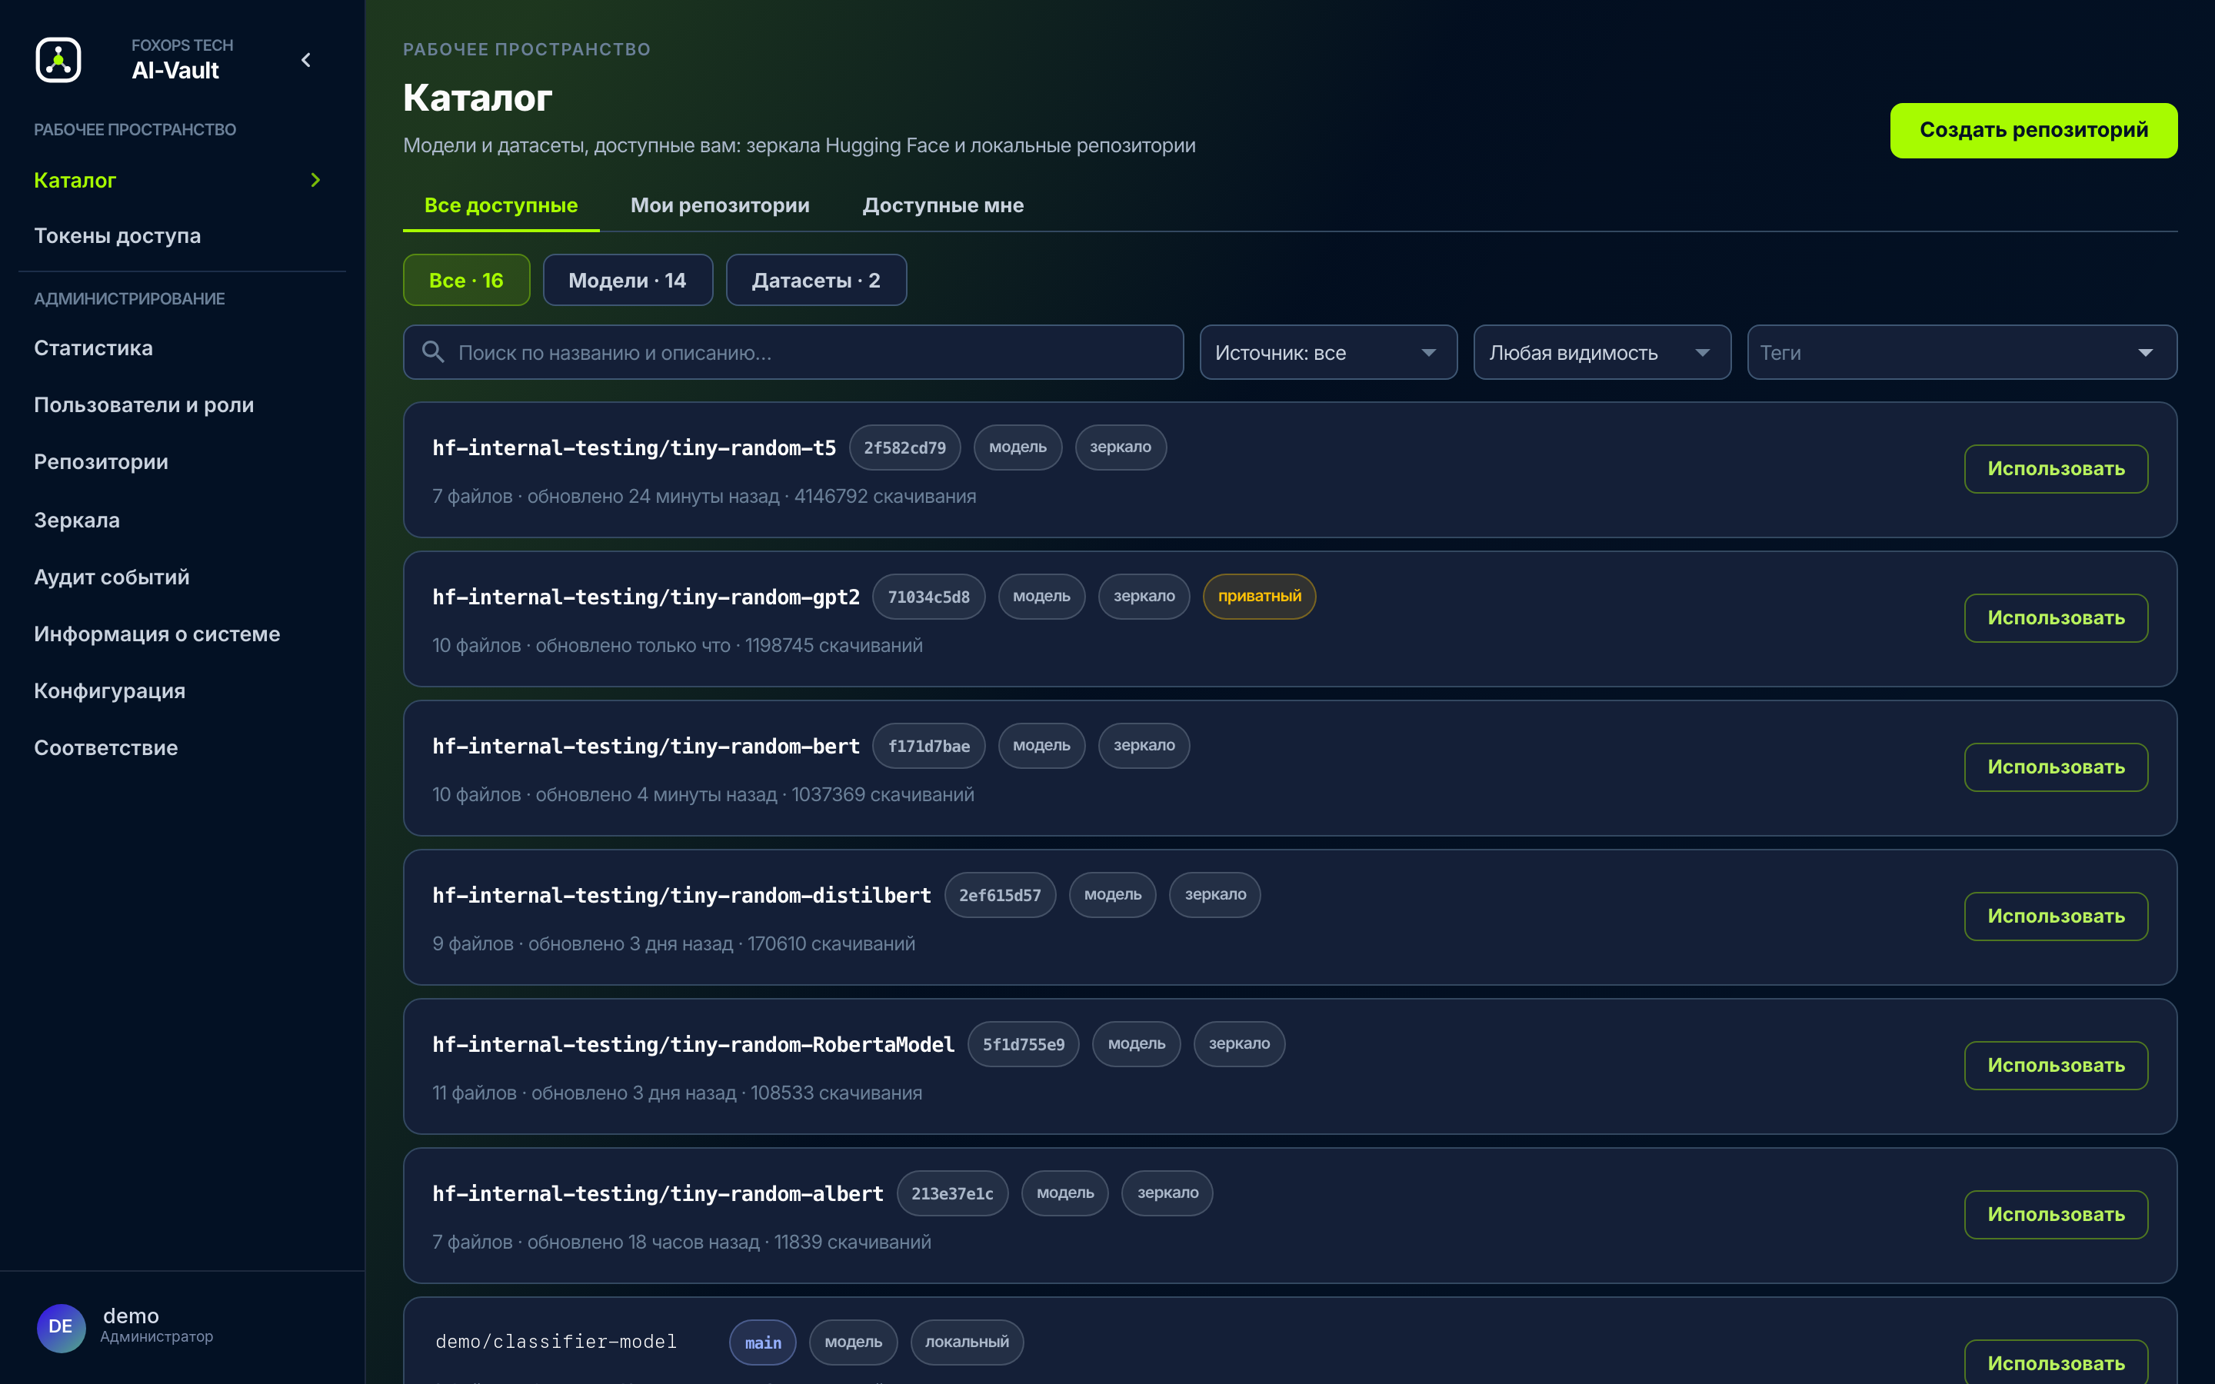Click the 71034c5d8 commit badge

928,597
